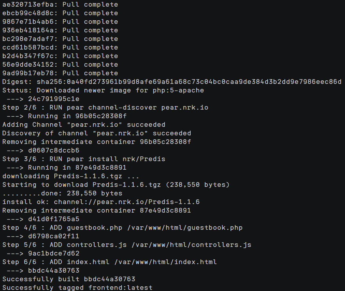Click 'Discovery of channel' succeeded line
Screen dimensions: 345x291
point(97,133)
